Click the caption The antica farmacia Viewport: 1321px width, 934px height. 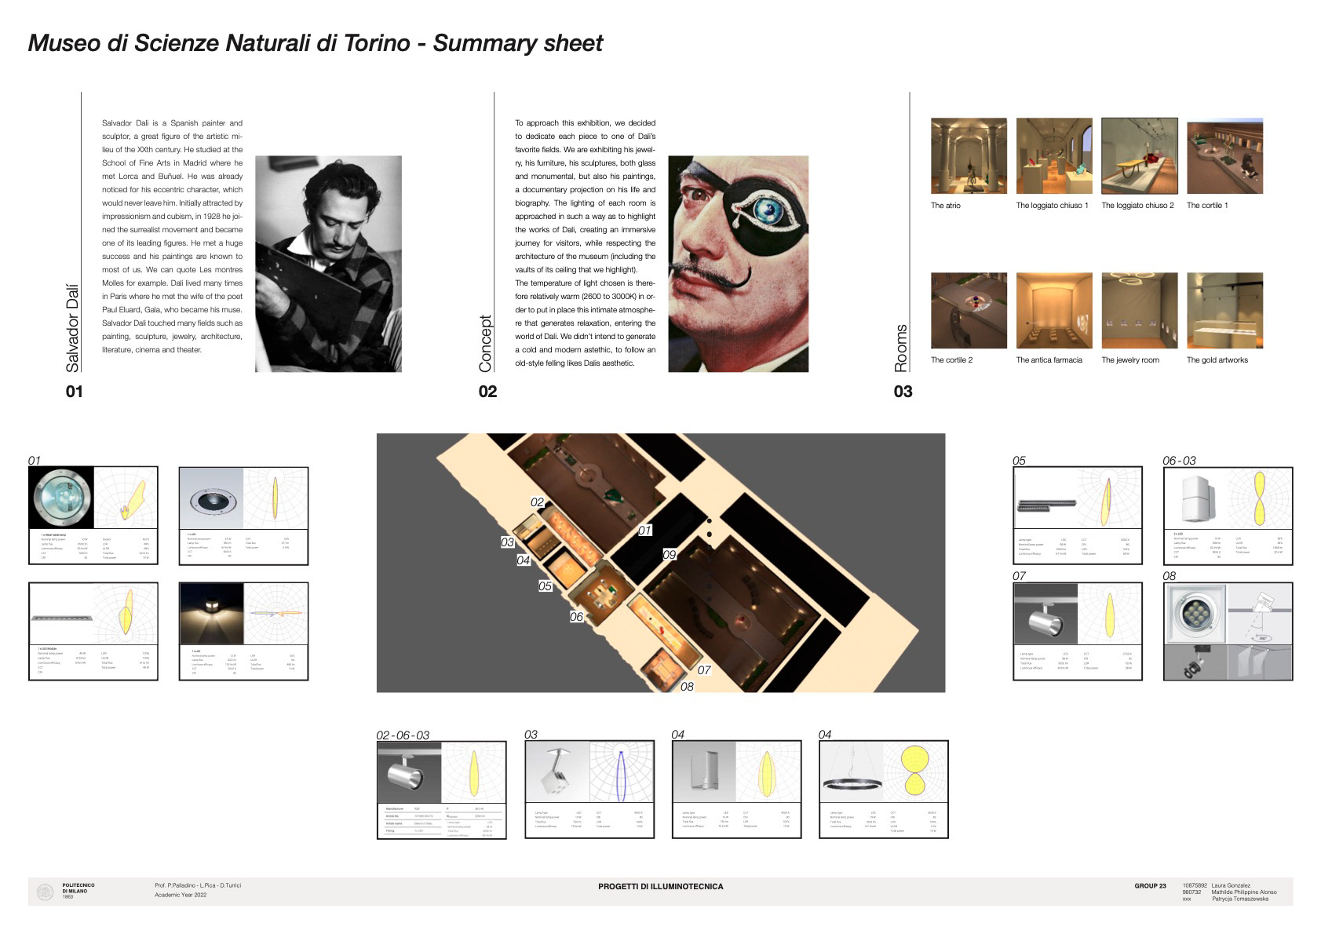coord(1049,360)
